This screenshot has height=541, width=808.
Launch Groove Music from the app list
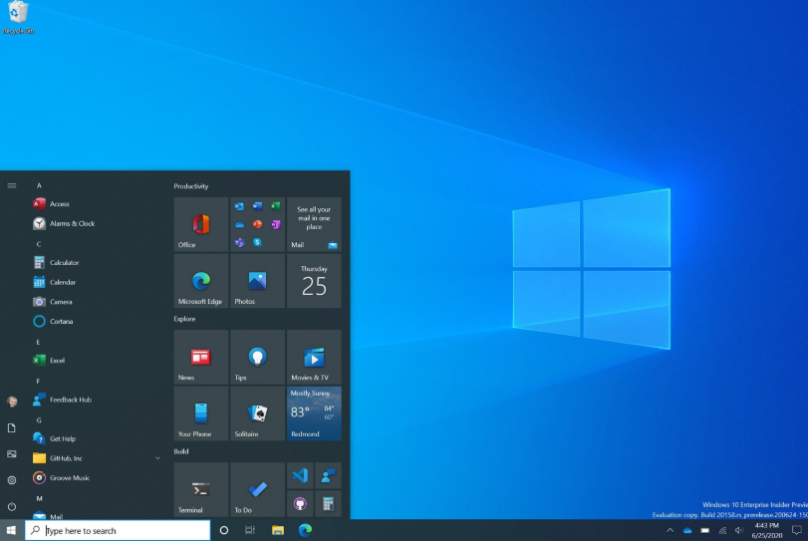point(97,478)
